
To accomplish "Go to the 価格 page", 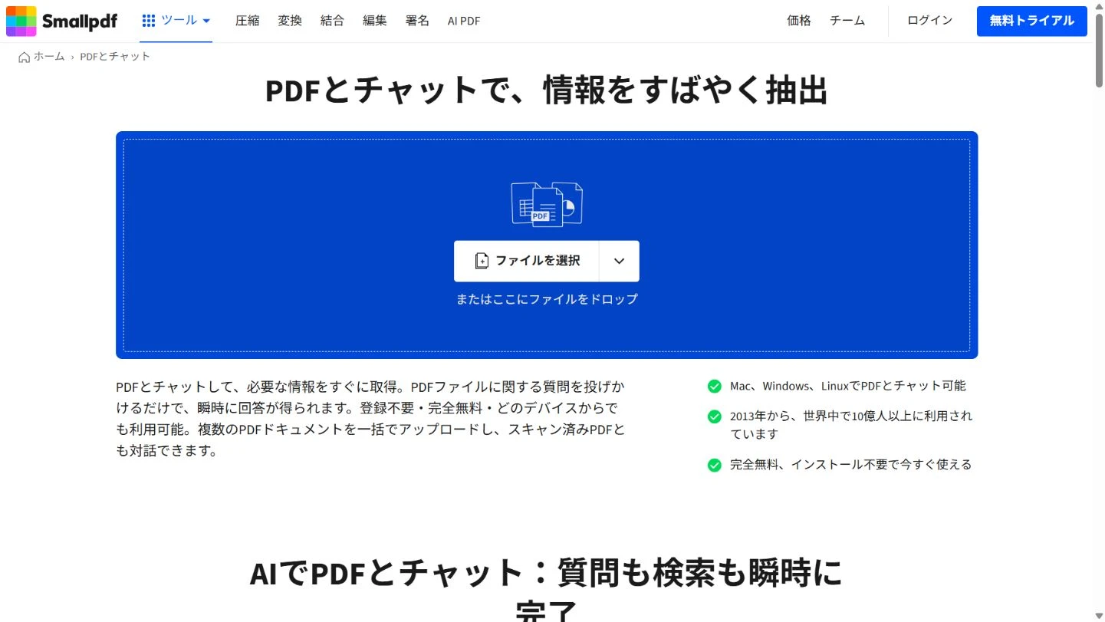I will (799, 21).
